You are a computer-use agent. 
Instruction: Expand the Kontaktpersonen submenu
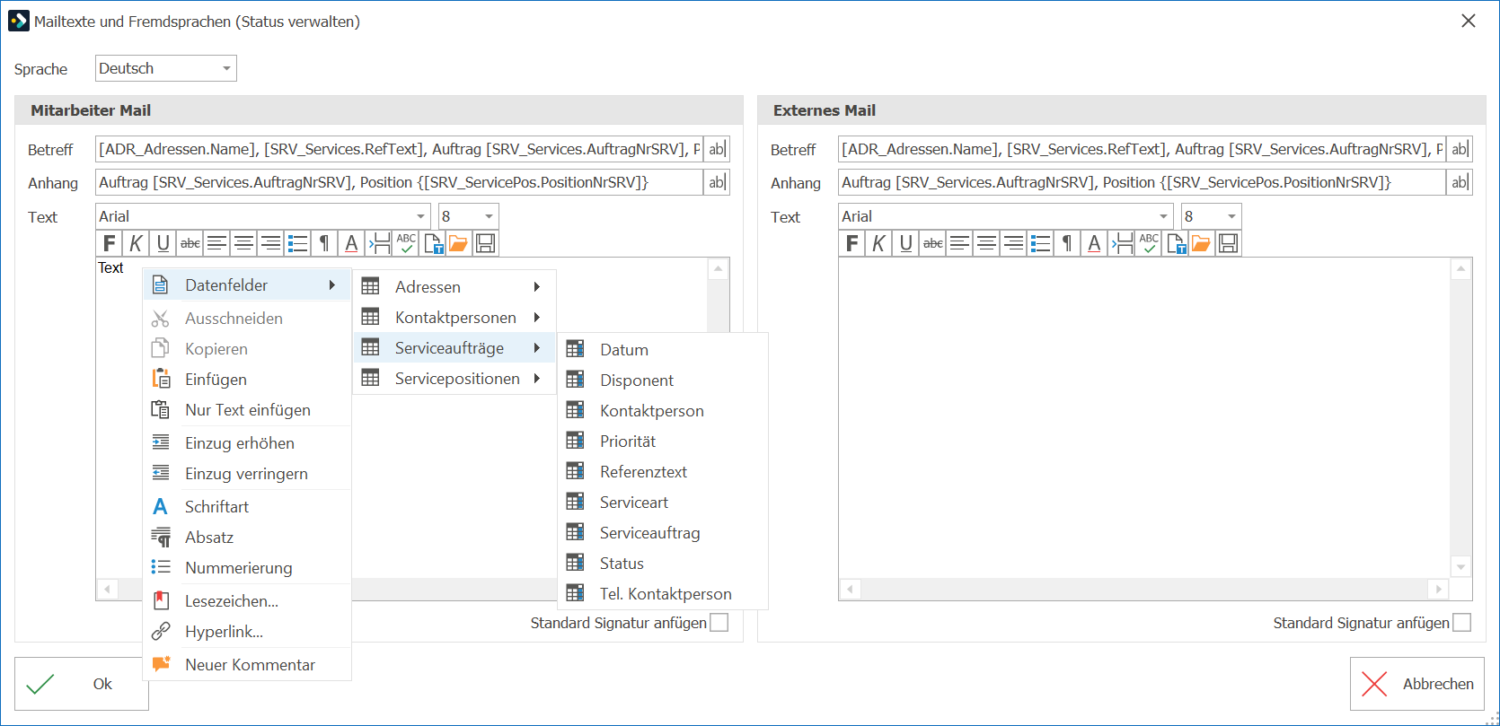tap(454, 318)
